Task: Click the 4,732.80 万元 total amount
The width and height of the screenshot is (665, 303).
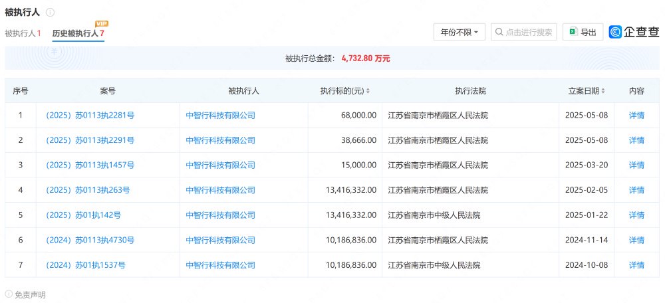Action: tap(366, 58)
